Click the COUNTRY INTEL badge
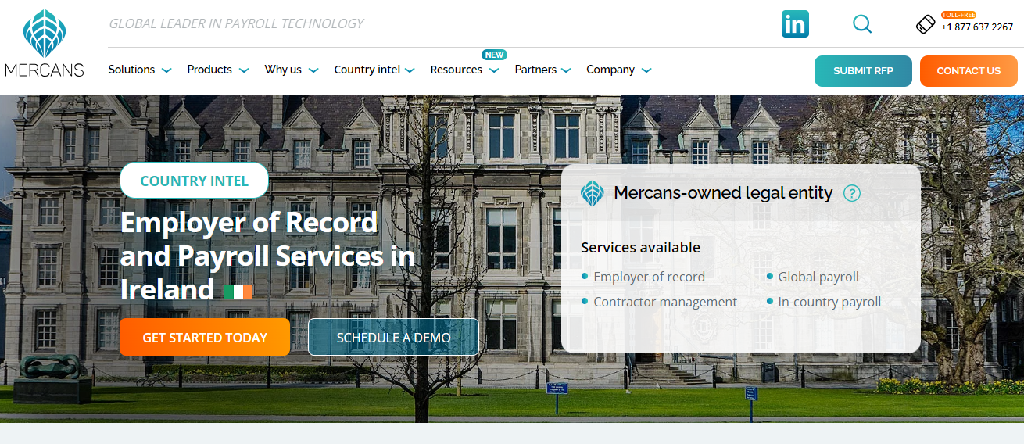The width and height of the screenshot is (1024, 444). (194, 181)
